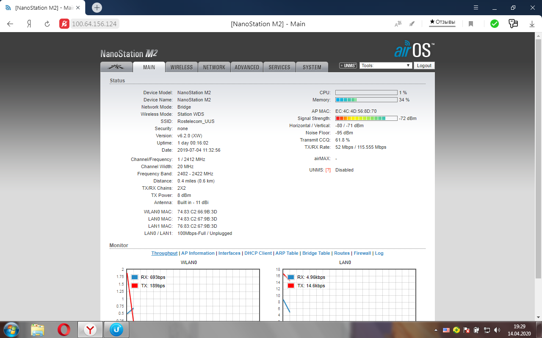
Task: Click the US flag language indicator
Action: [446, 330]
